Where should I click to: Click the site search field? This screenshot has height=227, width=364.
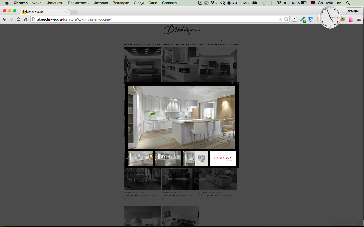pyautogui.click(x=230, y=40)
